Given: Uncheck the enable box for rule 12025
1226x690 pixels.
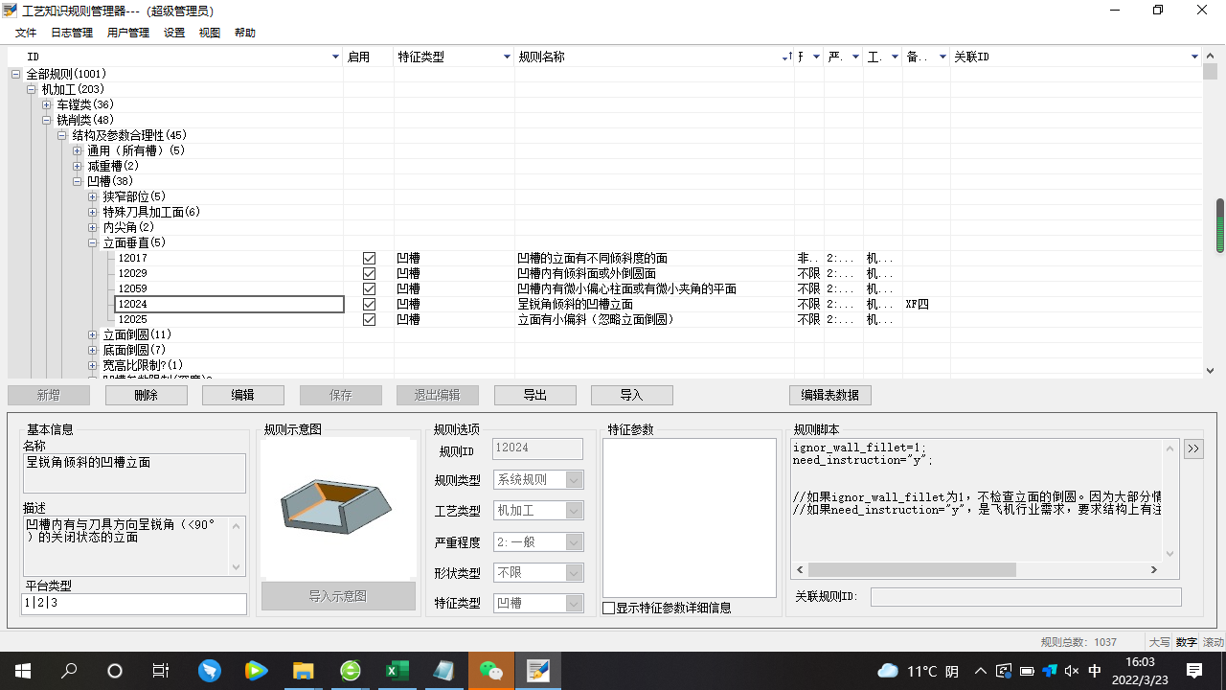Looking at the screenshot, I should 369,319.
